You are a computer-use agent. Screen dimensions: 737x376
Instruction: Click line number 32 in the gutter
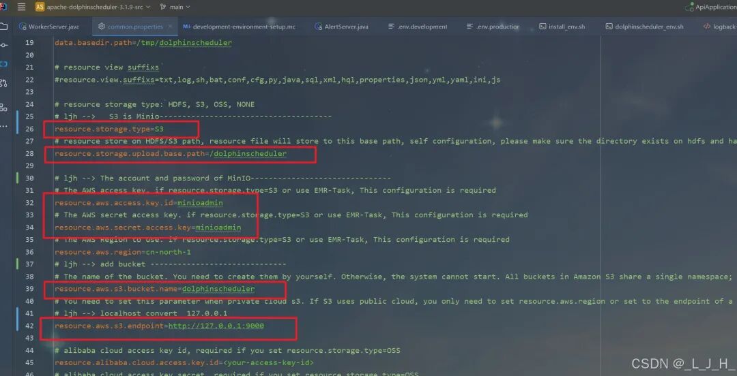[x=29, y=203]
